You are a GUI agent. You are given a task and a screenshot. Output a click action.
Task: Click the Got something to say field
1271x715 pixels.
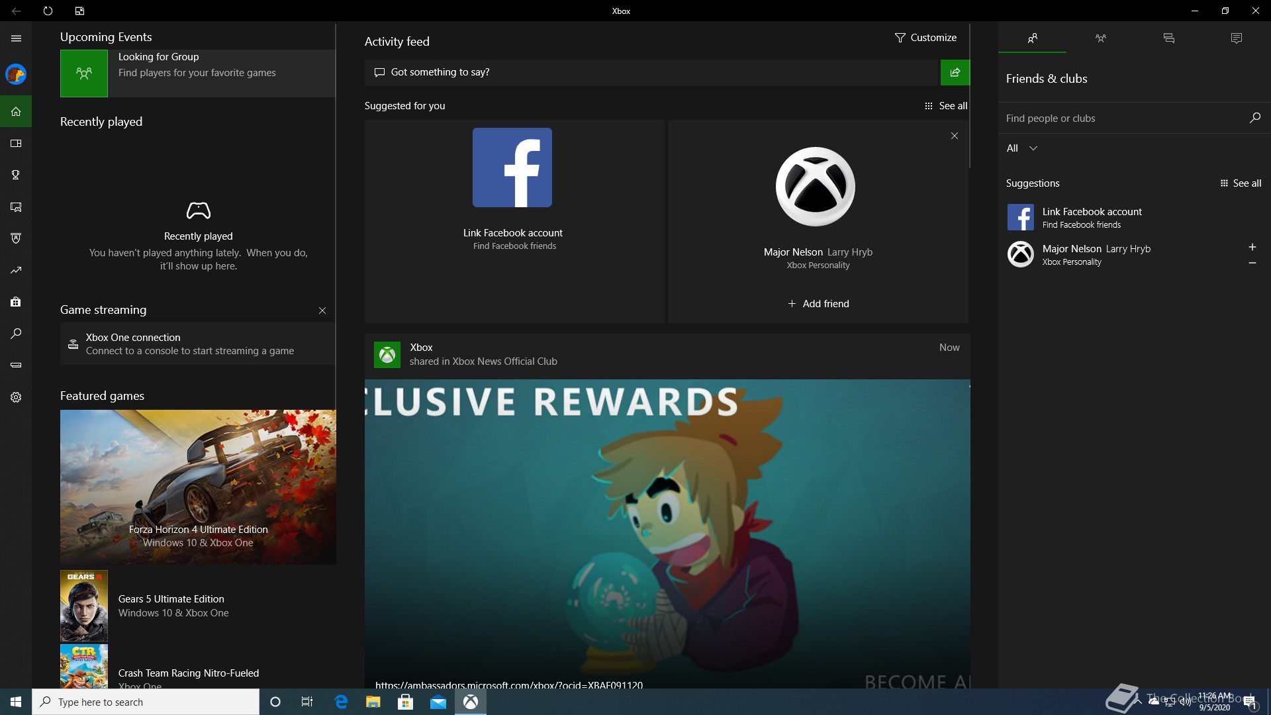652,72
